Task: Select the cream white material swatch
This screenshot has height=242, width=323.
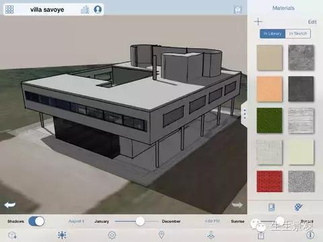Action: coord(301,152)
